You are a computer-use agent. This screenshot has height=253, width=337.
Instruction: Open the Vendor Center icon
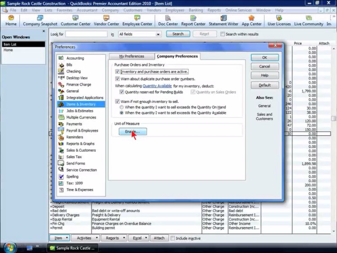(106, 21)
